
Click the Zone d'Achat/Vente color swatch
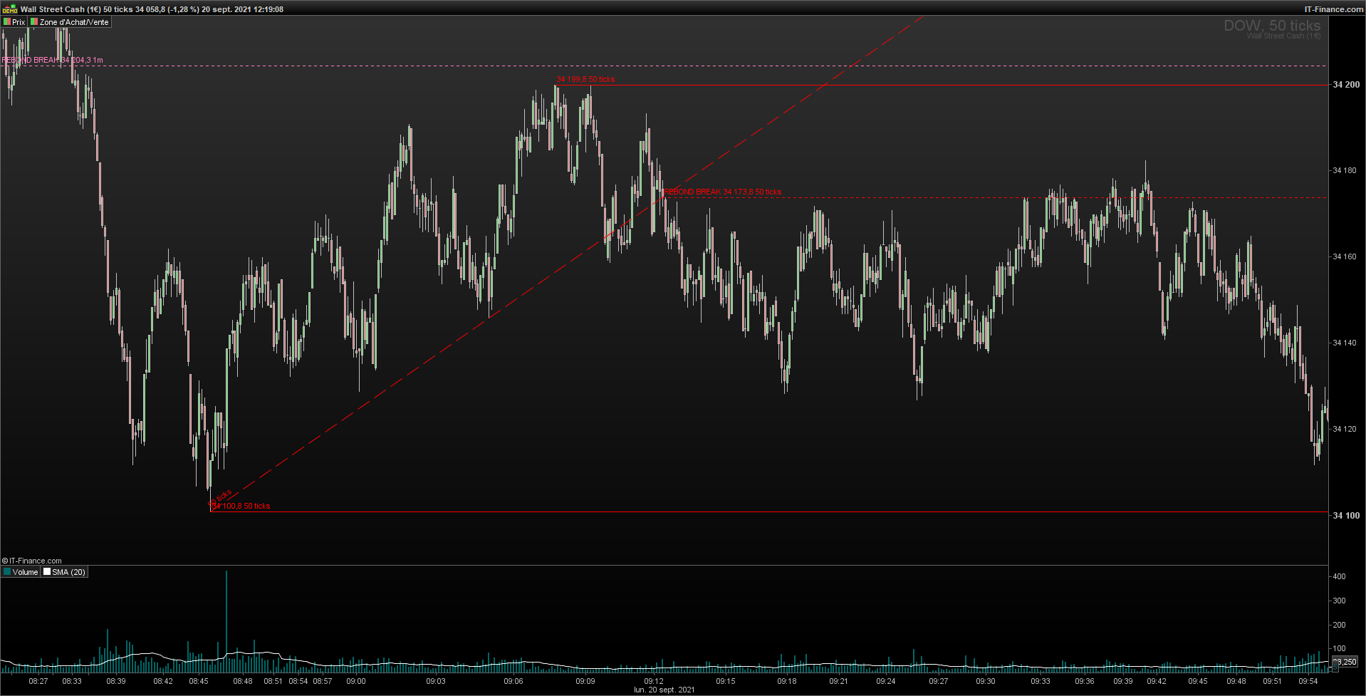34,22
